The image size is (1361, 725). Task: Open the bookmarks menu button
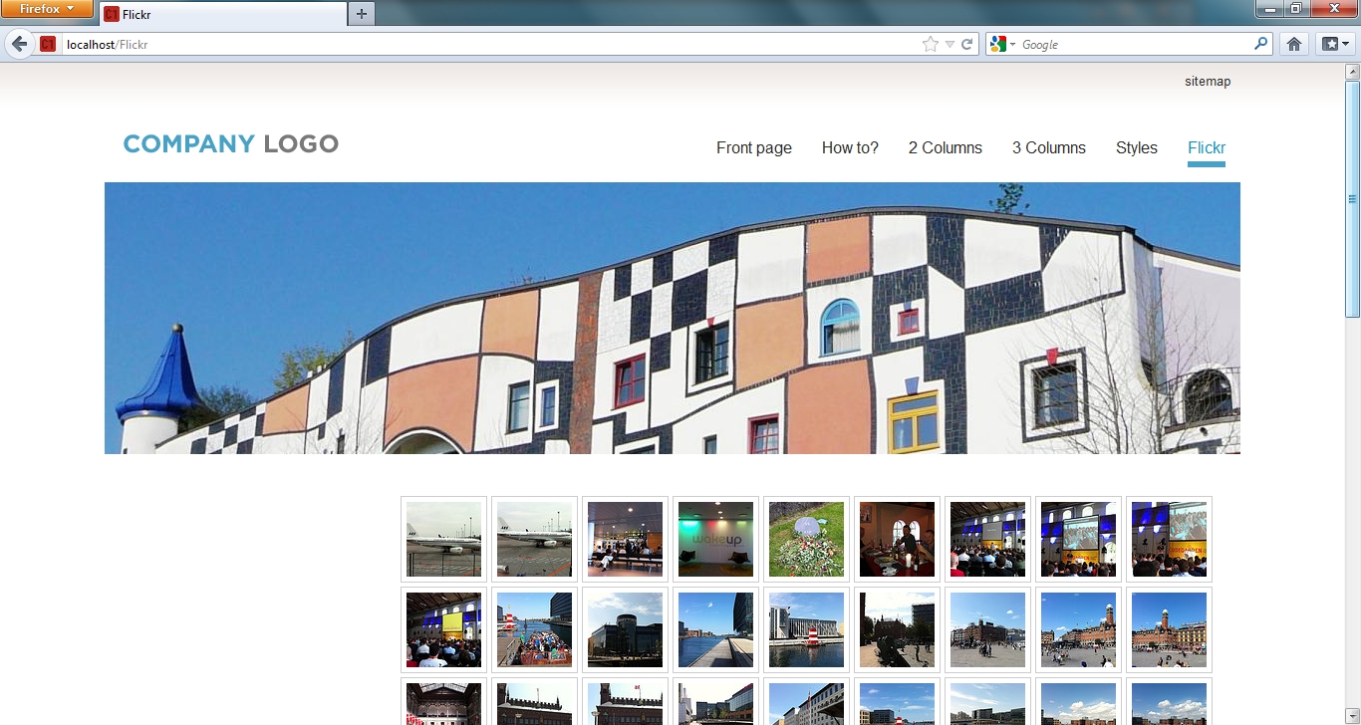coord(1334,44)
